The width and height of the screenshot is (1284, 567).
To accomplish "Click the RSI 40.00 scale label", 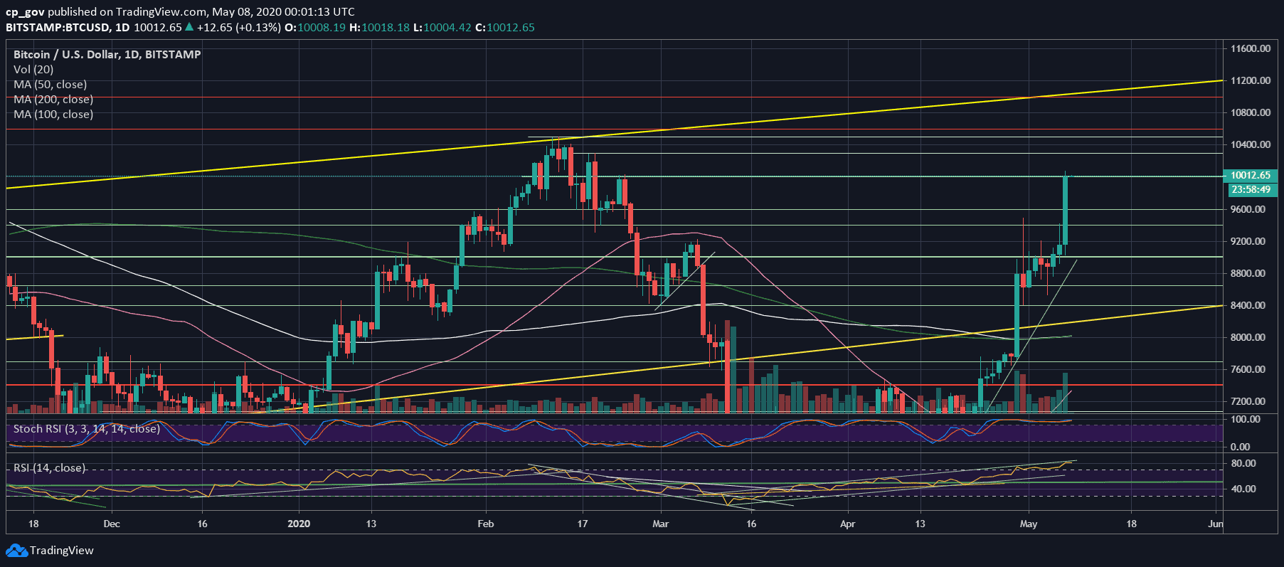I will click(x=1243, y=489).
